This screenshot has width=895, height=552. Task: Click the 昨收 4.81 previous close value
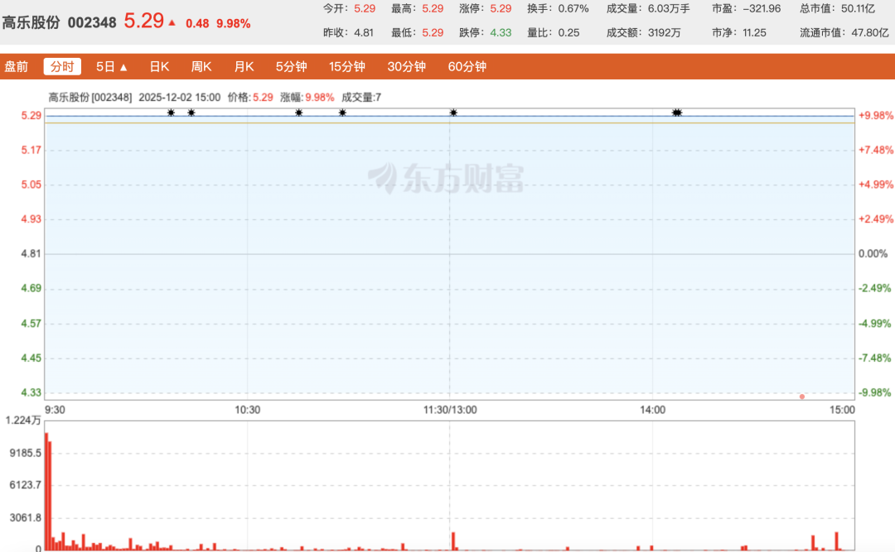click(x=364, y=32)
